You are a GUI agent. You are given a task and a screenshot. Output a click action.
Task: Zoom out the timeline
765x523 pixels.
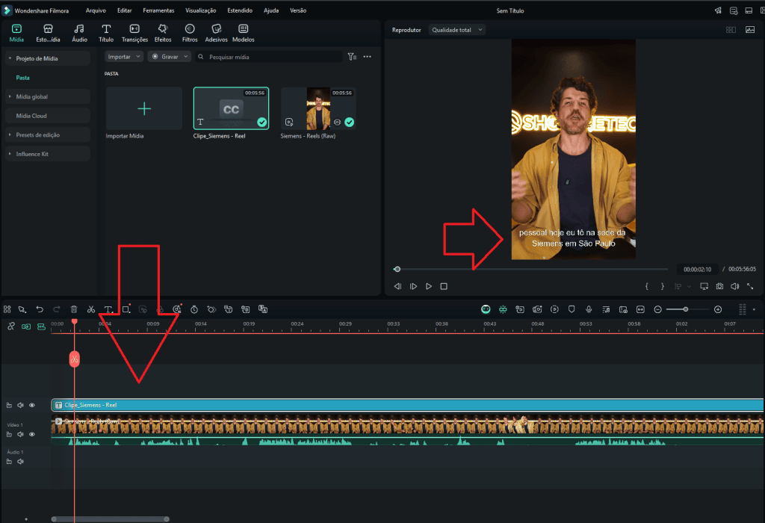657,309
